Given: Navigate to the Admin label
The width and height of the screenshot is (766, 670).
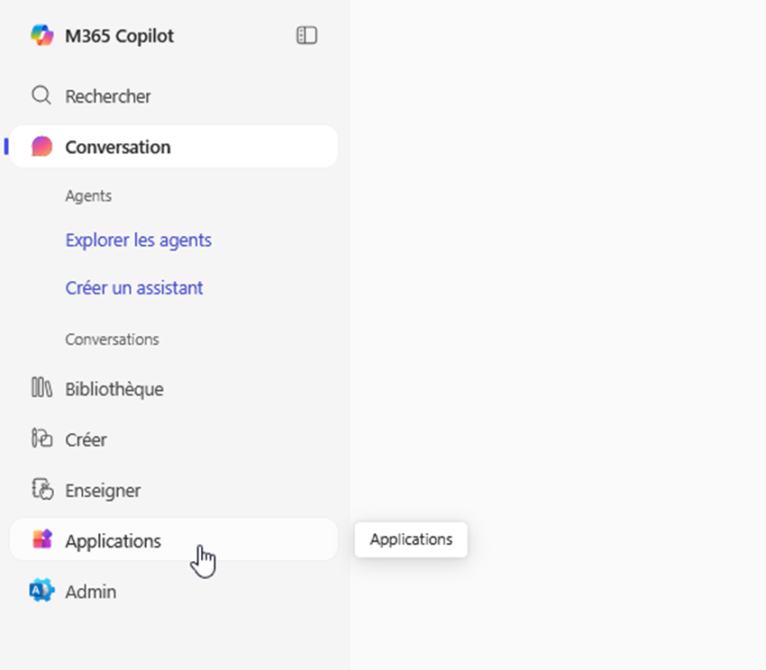Looking at the screenshot, I should tap(91, 592).
